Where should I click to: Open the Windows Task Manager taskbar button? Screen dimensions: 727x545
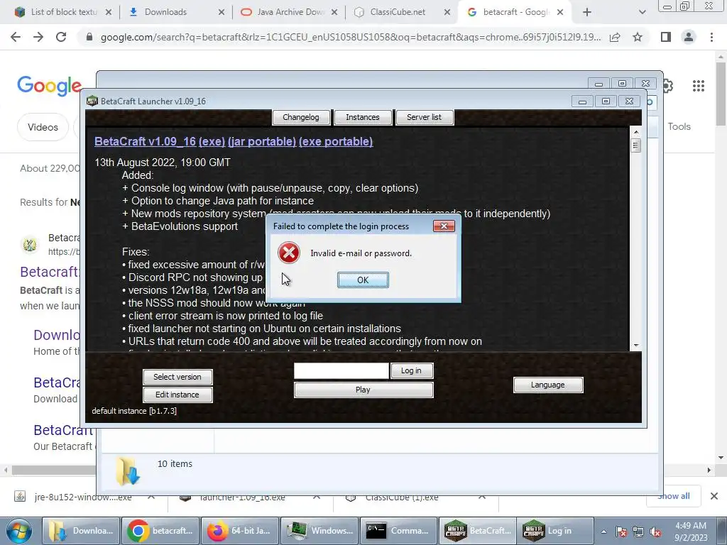pyautogui.click(x=319, y=531)
